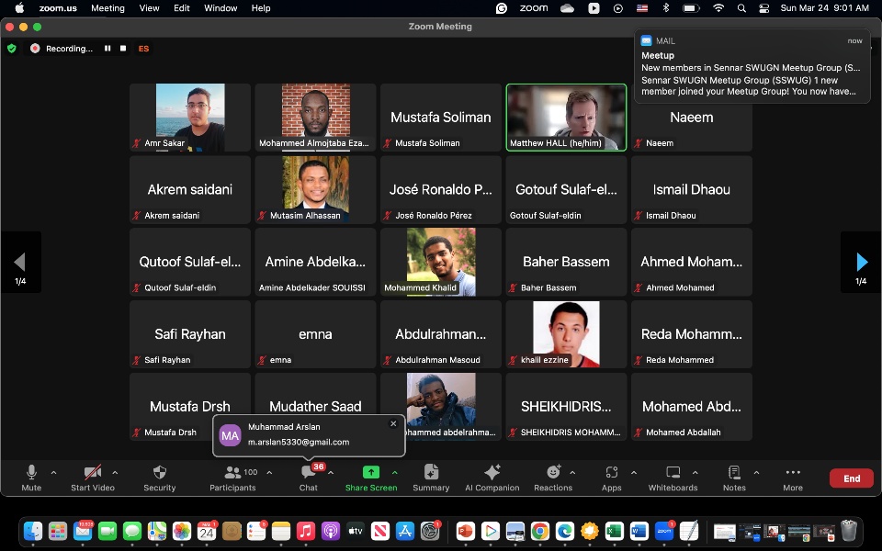
Task: Expand the Chat options arrow
Action: pyautogui.click(x=331, y=473)
